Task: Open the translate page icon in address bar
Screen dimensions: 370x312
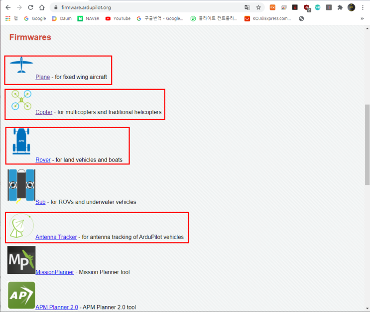Action: click(x=247, y=7)
